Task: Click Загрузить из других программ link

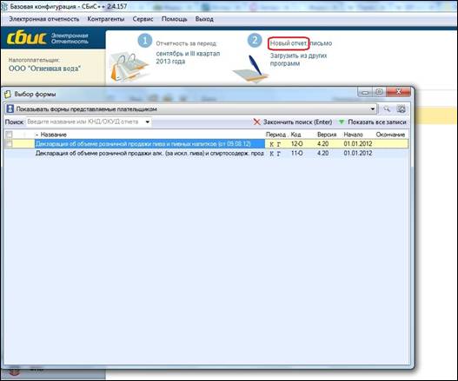Action: coord(298,60)
